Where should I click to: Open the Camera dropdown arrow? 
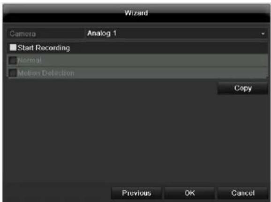(263, 34)
